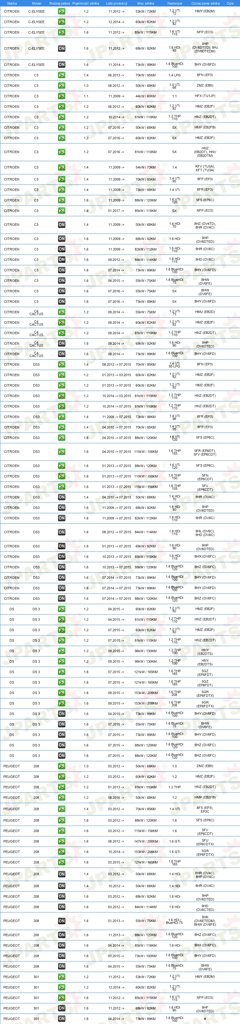Click petrol icon in Peugeot 208 5GR (EP6FDTX) row
Image resolution: width=240 pixels, height=1024 pixels.
click(x=61, y=851)
